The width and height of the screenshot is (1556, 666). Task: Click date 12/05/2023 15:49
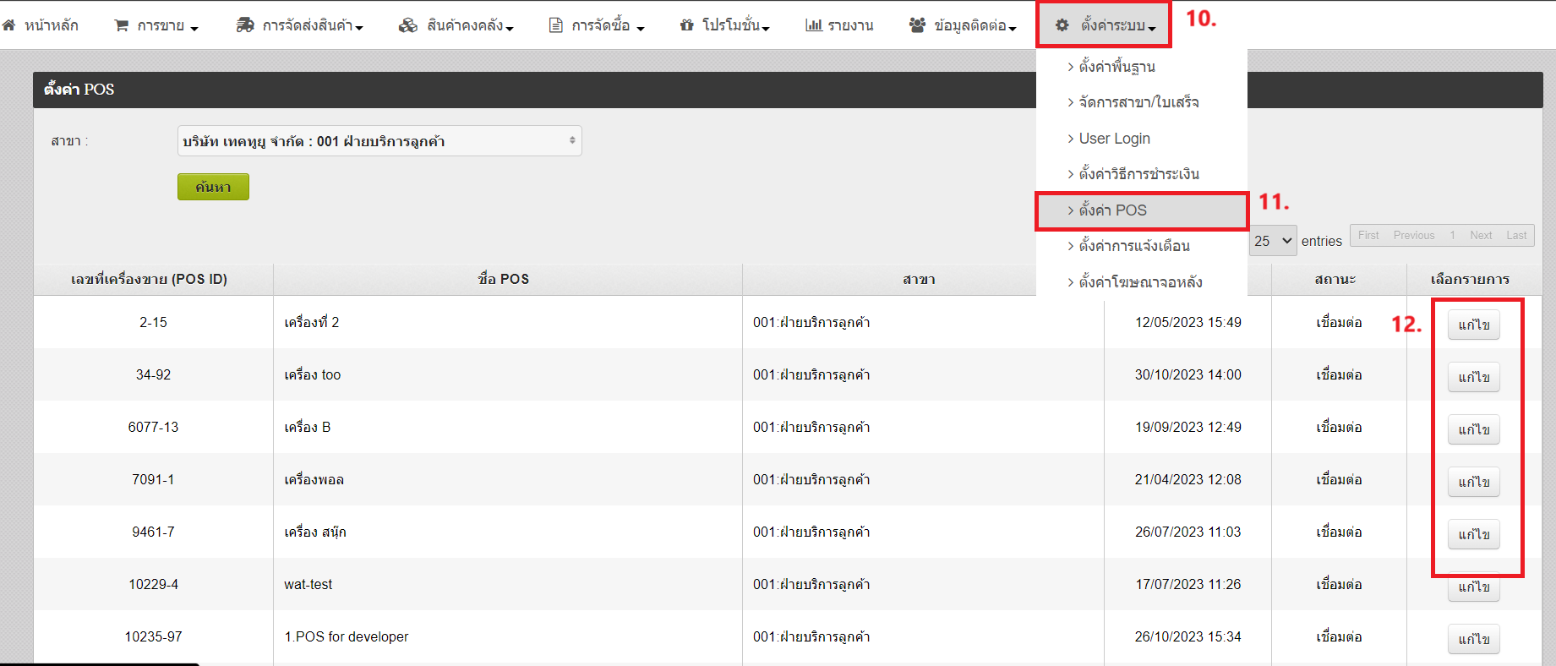click(x=1188, y=322)
